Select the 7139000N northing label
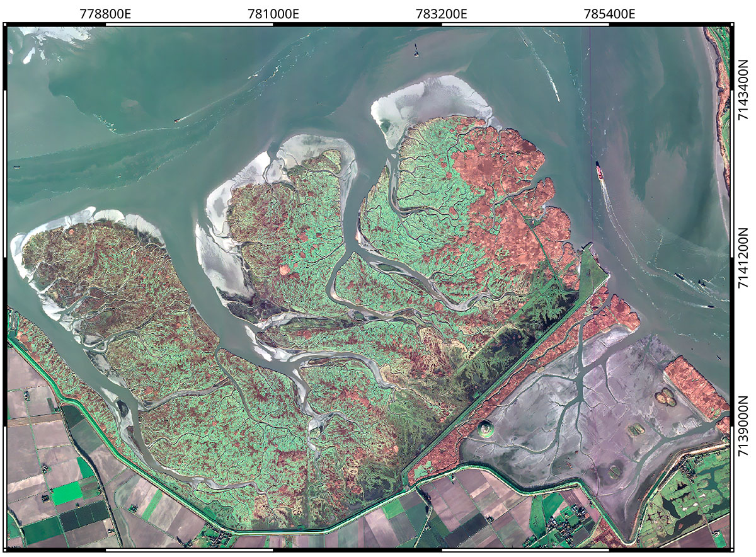Image resolution: width=756 pixels, height=557 pixels. click(x=744, y=427)
